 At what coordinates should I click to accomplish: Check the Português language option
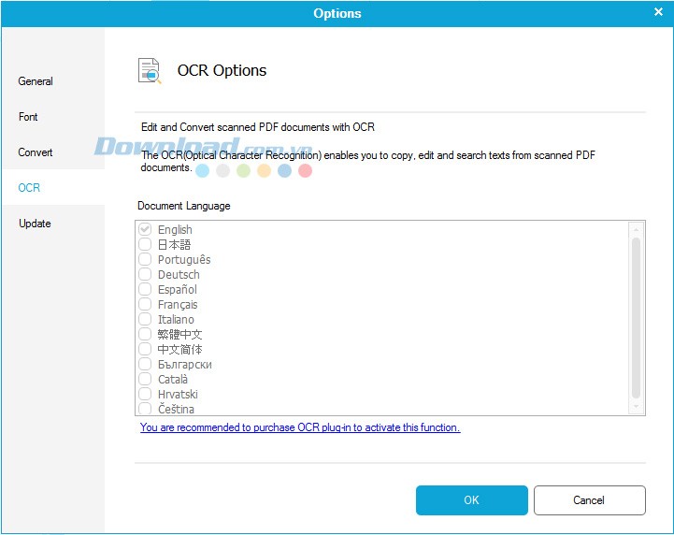[145, 260]
